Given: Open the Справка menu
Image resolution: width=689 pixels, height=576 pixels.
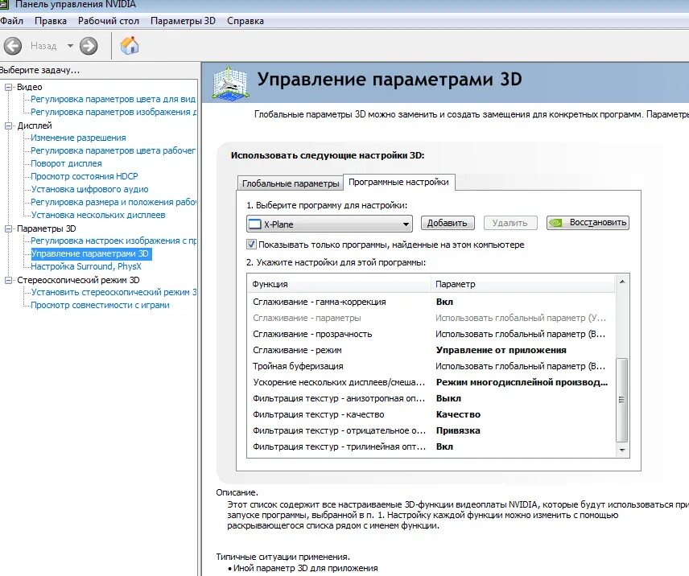Looking at the screenshot, I should [245, 21].
